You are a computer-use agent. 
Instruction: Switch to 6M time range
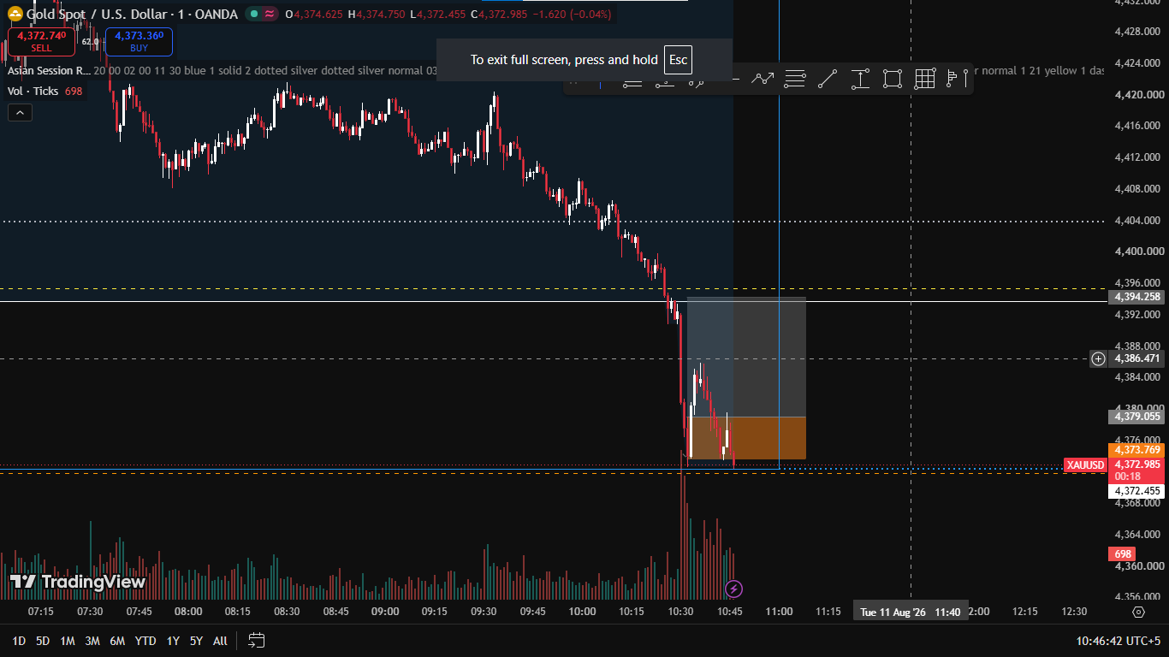click(x=117, y=641)
